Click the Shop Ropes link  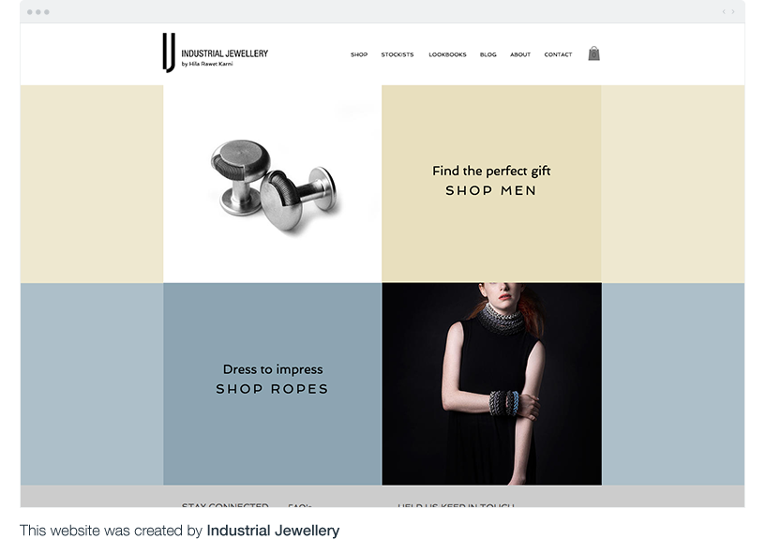point(272,389)
